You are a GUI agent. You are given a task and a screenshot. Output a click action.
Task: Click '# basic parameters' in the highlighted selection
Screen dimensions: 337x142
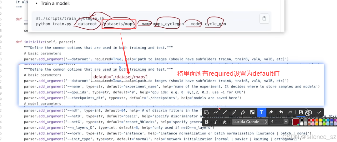pyautogui.click(x=43, y=75)
